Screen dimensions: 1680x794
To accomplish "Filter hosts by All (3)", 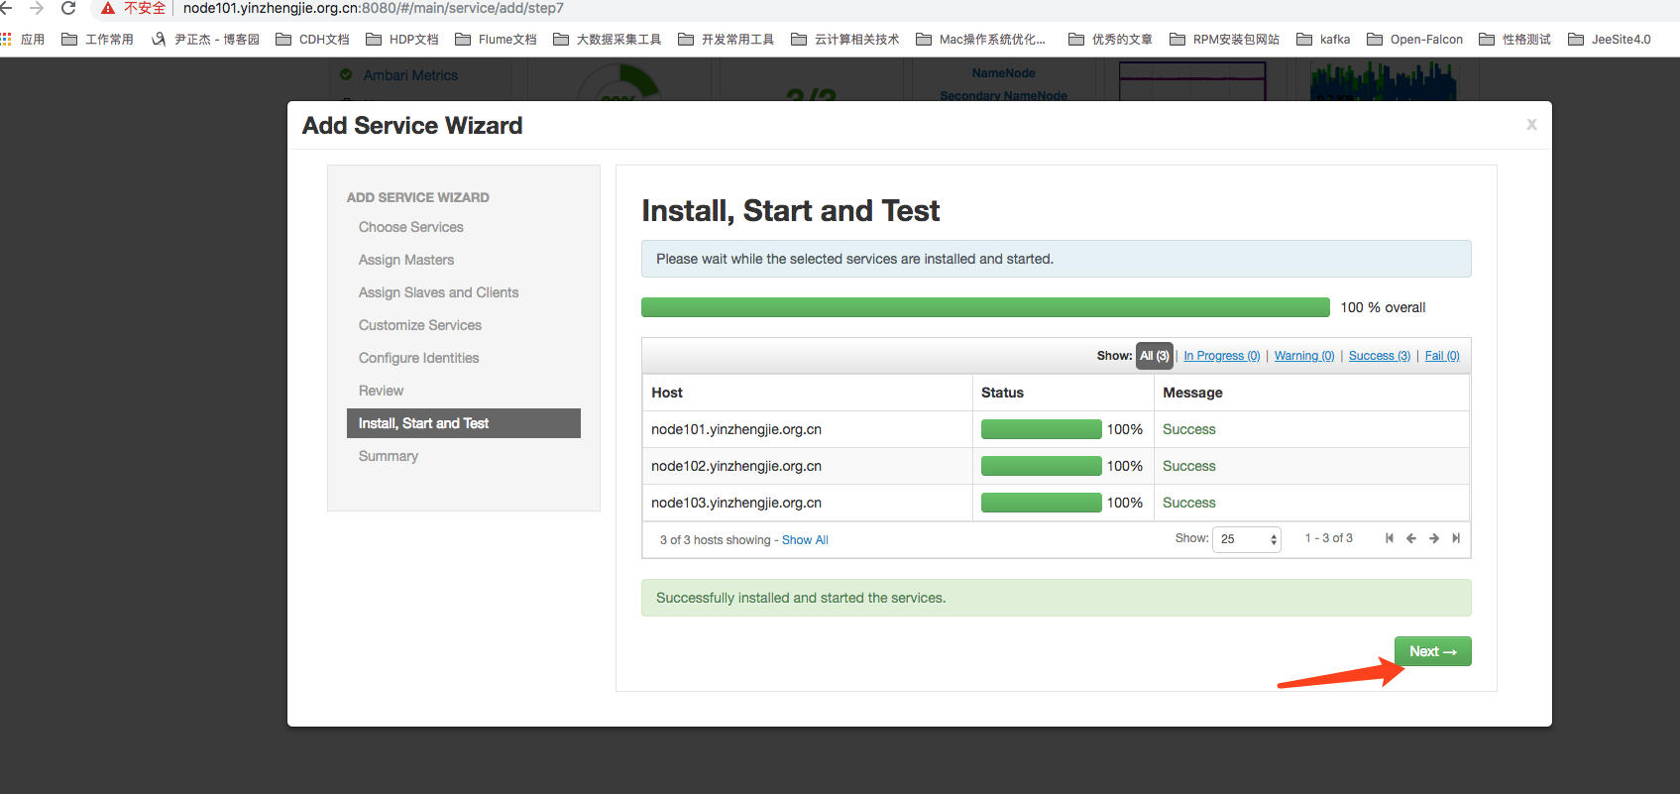I will coord(1154,356).
